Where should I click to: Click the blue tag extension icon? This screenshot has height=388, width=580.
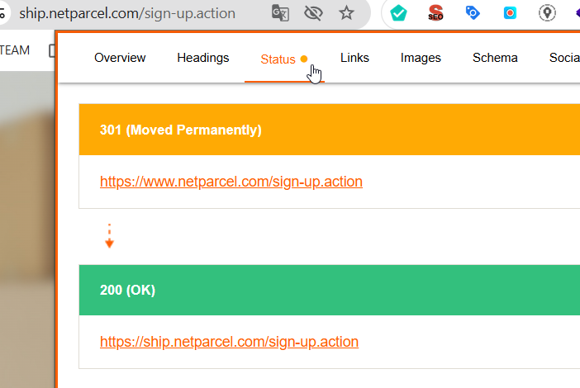point(473,13)
